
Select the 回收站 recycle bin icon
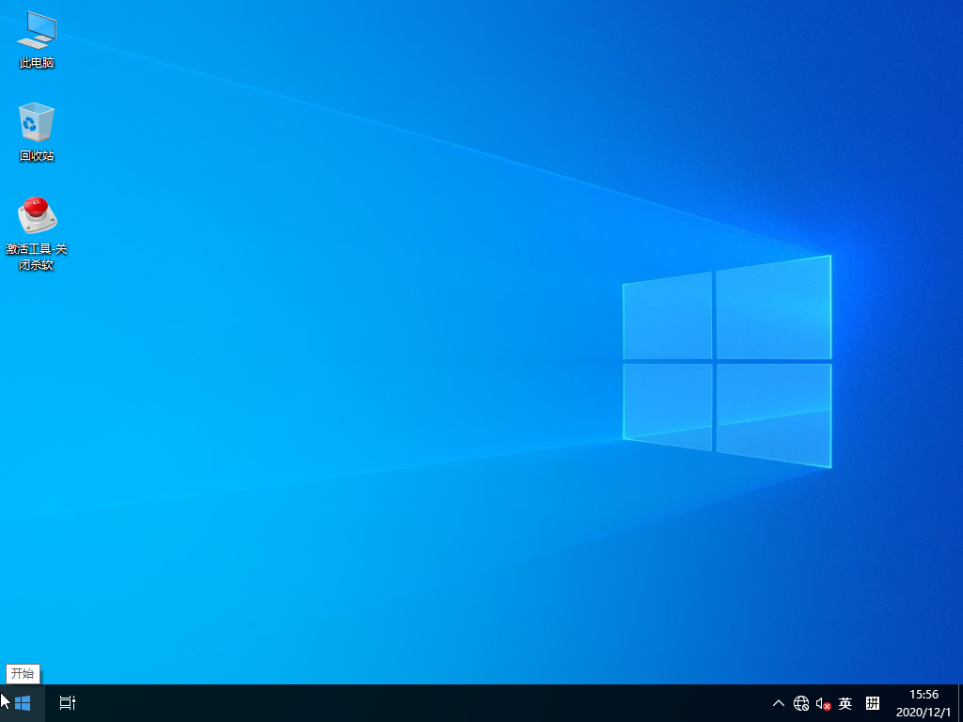(x=37, y=122)
